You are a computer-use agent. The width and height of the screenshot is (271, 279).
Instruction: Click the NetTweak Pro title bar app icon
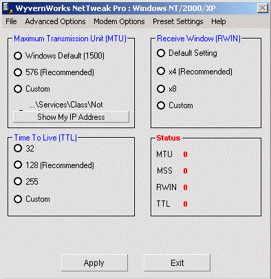8,8
